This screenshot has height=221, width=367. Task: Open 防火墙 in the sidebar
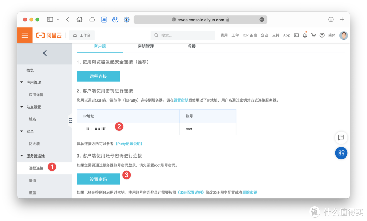34,144
